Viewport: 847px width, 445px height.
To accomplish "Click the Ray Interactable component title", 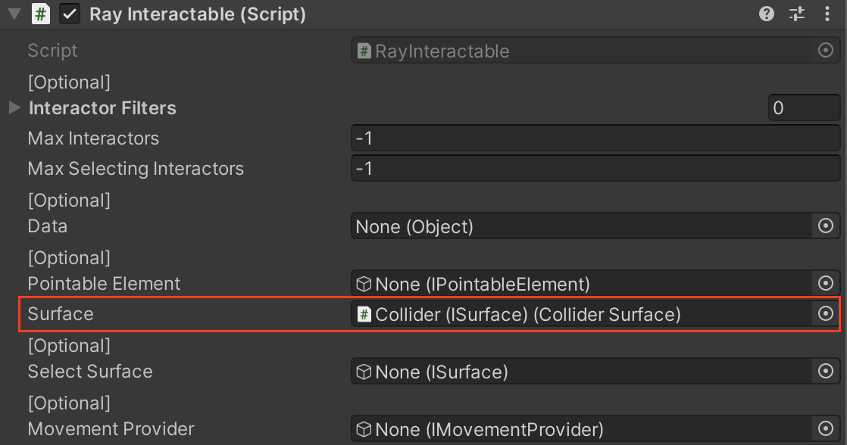I will pyautogui.click(x=197, y=14).
